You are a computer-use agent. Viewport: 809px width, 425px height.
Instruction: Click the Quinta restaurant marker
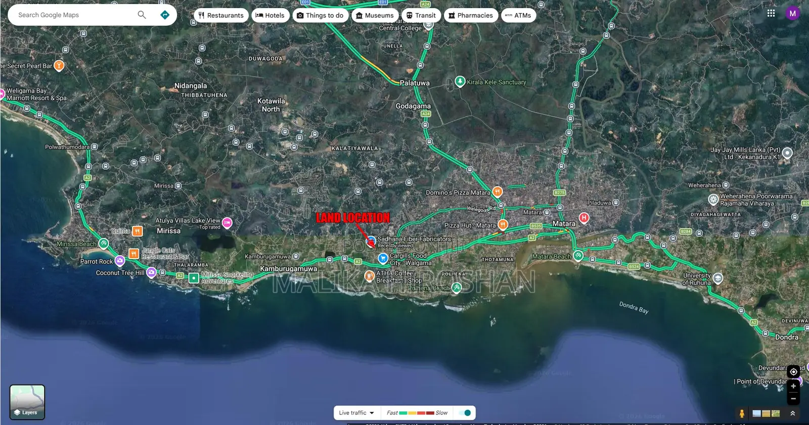138,231
